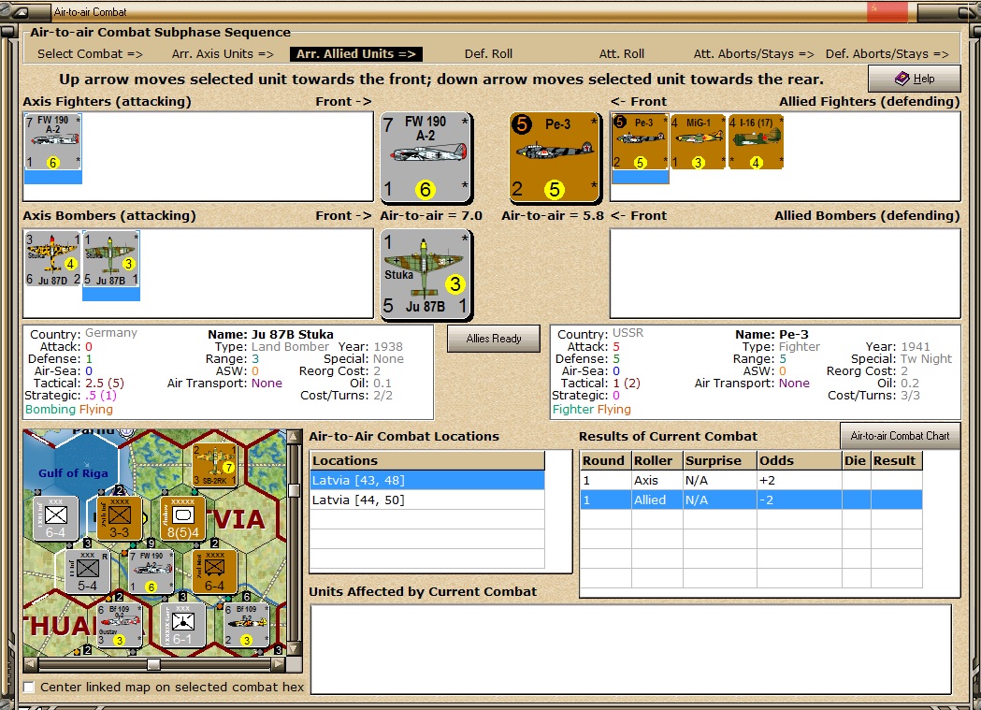The height and width of the screenshot is (710, 981).
Task: Click the Select Combat subphase step
Action: coord(90,54)
